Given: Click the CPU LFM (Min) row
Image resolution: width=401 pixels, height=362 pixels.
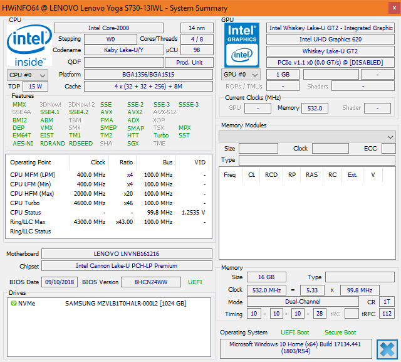Looking at the screenshot, I should pos(108,184).
